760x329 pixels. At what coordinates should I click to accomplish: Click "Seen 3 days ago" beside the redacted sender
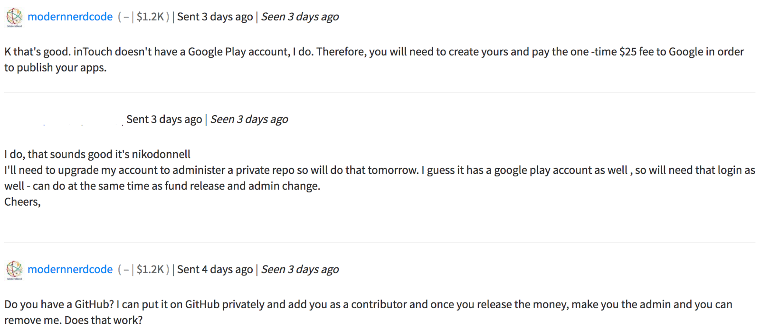(249, 119)
